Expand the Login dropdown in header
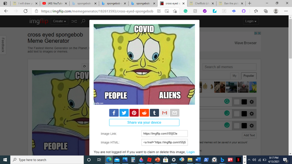Screen dimensions: 292x164 pyautogui.click(x=251, y=21)
